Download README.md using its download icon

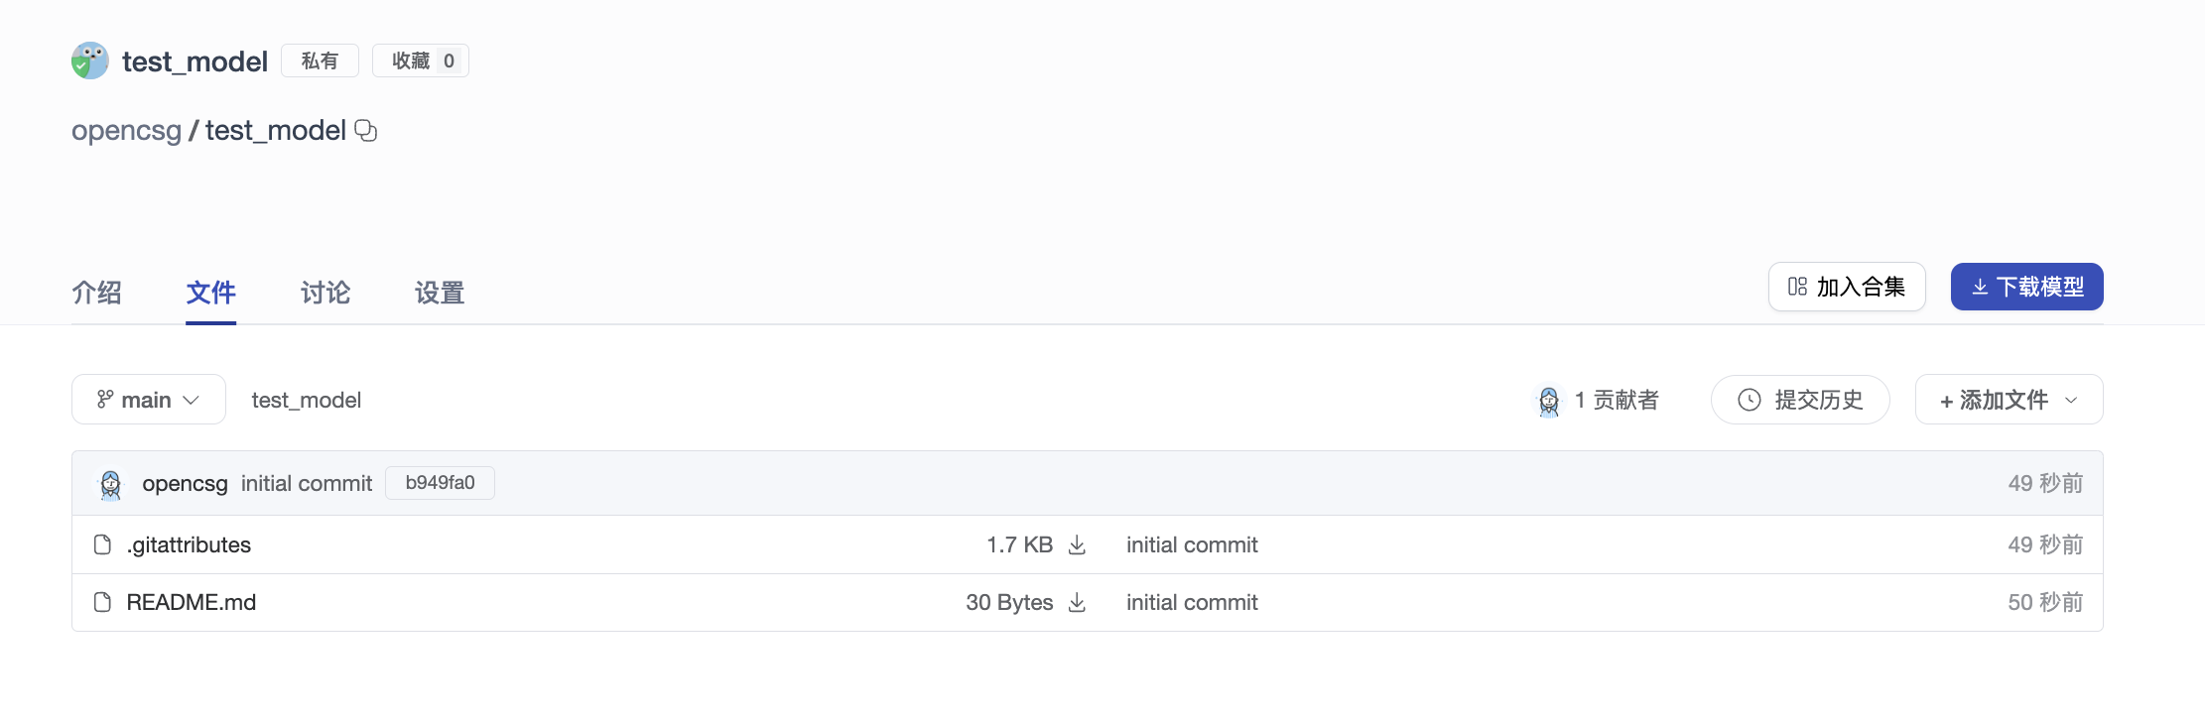click(x=1077, y=602)
